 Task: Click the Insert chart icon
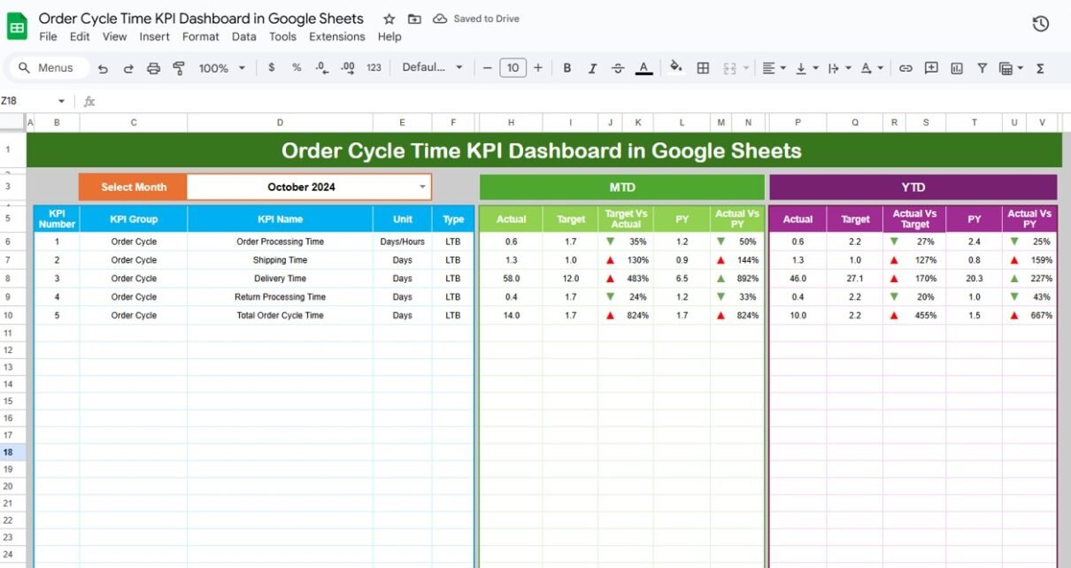pyautogui.click(x=957, y=68)
